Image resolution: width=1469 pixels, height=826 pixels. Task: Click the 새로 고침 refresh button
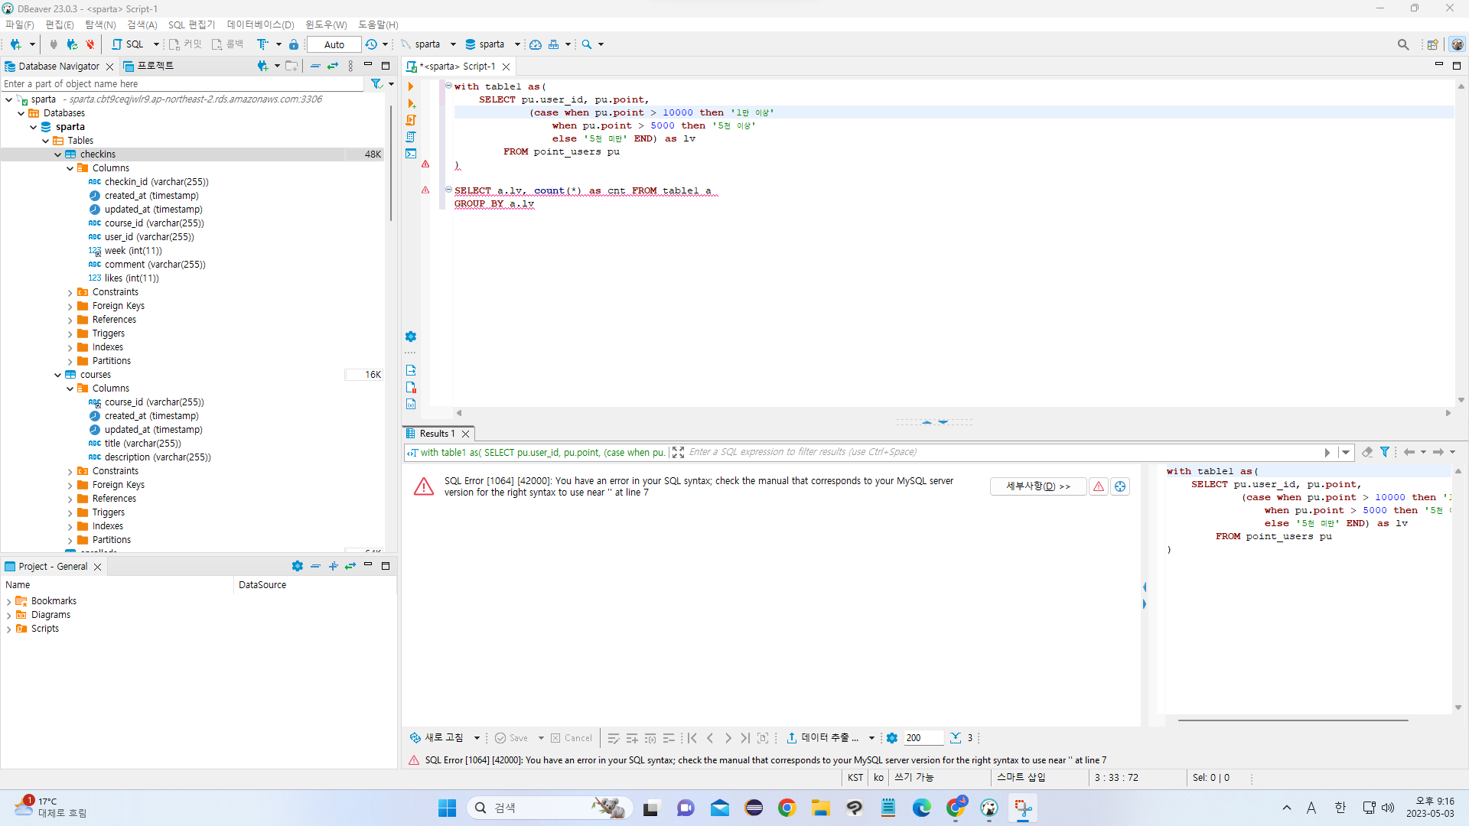click(x=437, y=738)
